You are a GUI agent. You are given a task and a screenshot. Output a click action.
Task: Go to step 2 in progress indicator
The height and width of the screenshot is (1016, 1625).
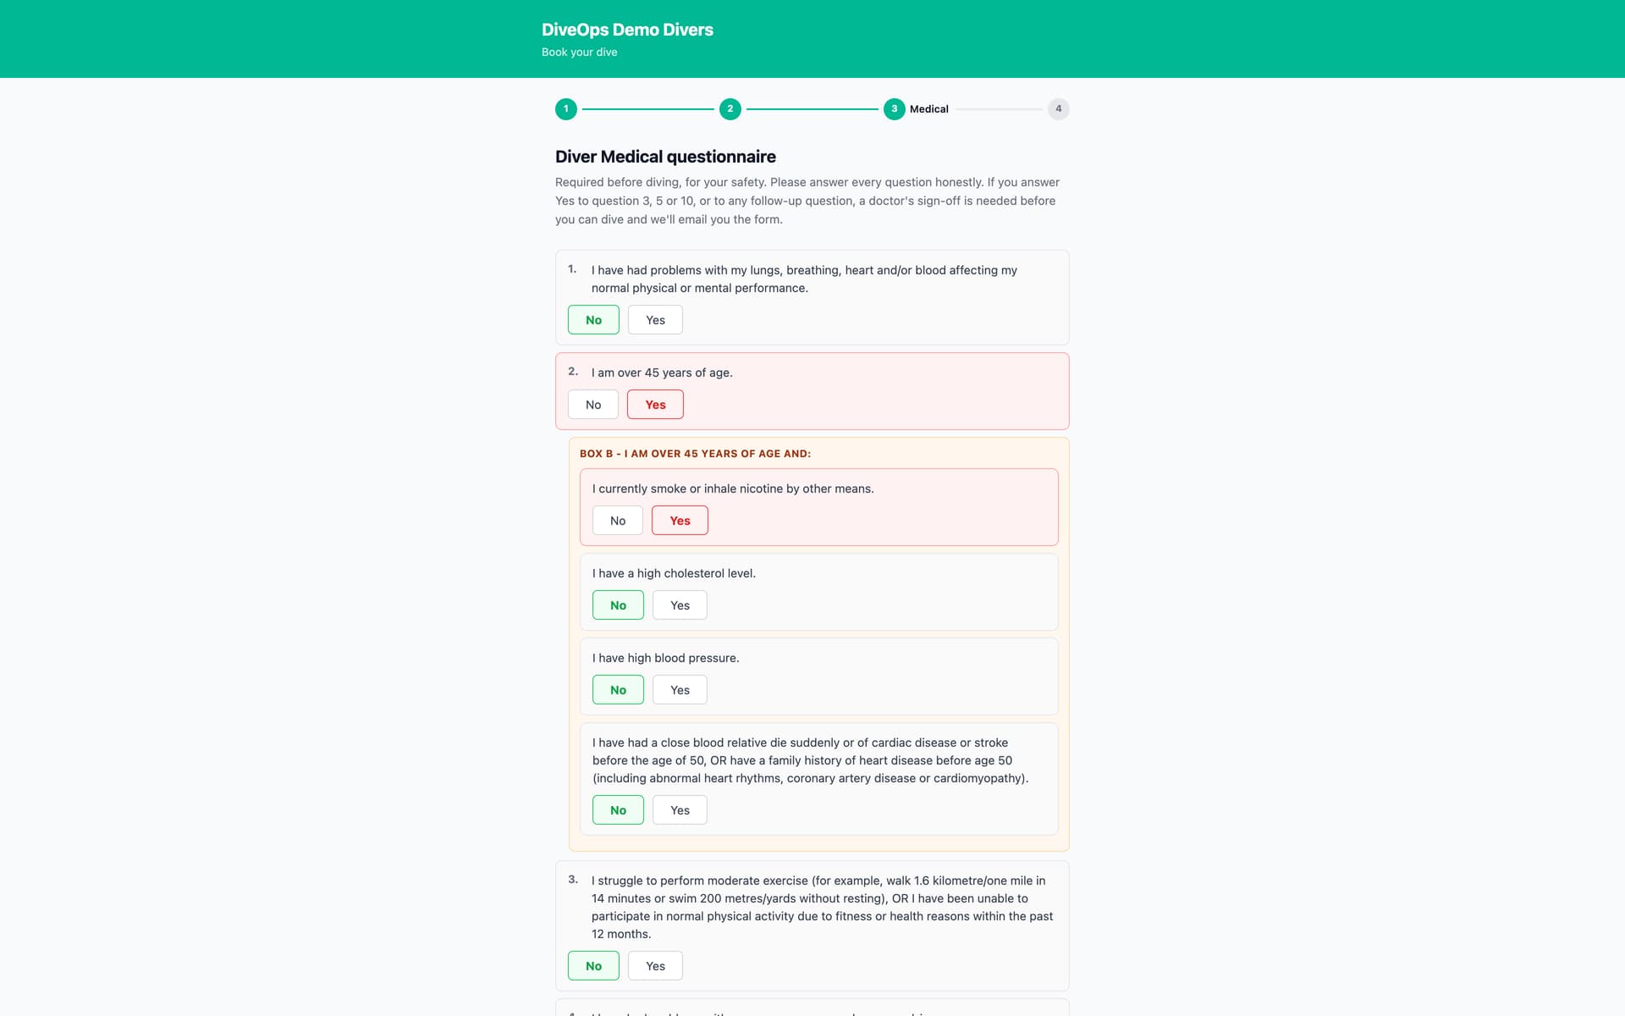pyautogui.click(x=730, y=109)
